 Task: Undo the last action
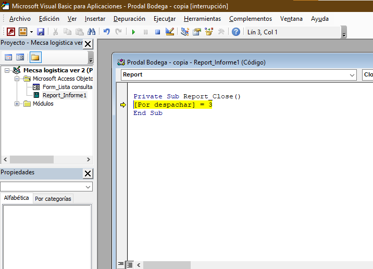point(107,32)
